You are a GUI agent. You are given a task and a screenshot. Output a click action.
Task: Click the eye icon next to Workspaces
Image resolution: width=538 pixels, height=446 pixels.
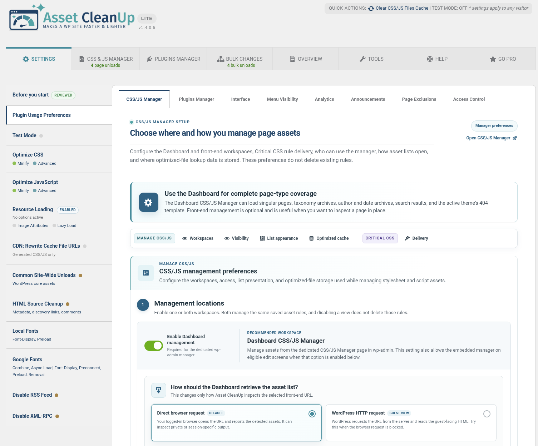click(x=185, y=238)
